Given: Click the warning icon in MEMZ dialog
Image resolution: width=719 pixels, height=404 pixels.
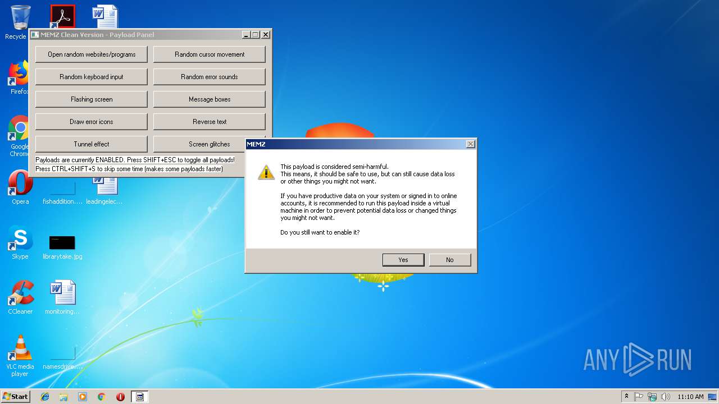Looking at the screenshot, I should point(266,172).
